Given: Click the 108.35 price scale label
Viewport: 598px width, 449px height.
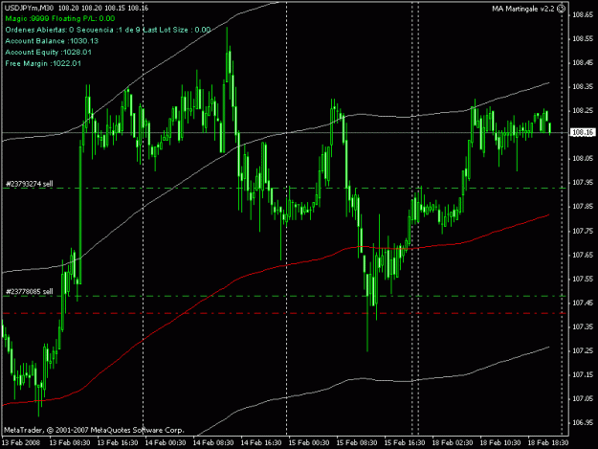Looking at the screenshot, I should (x=583, y=86).
